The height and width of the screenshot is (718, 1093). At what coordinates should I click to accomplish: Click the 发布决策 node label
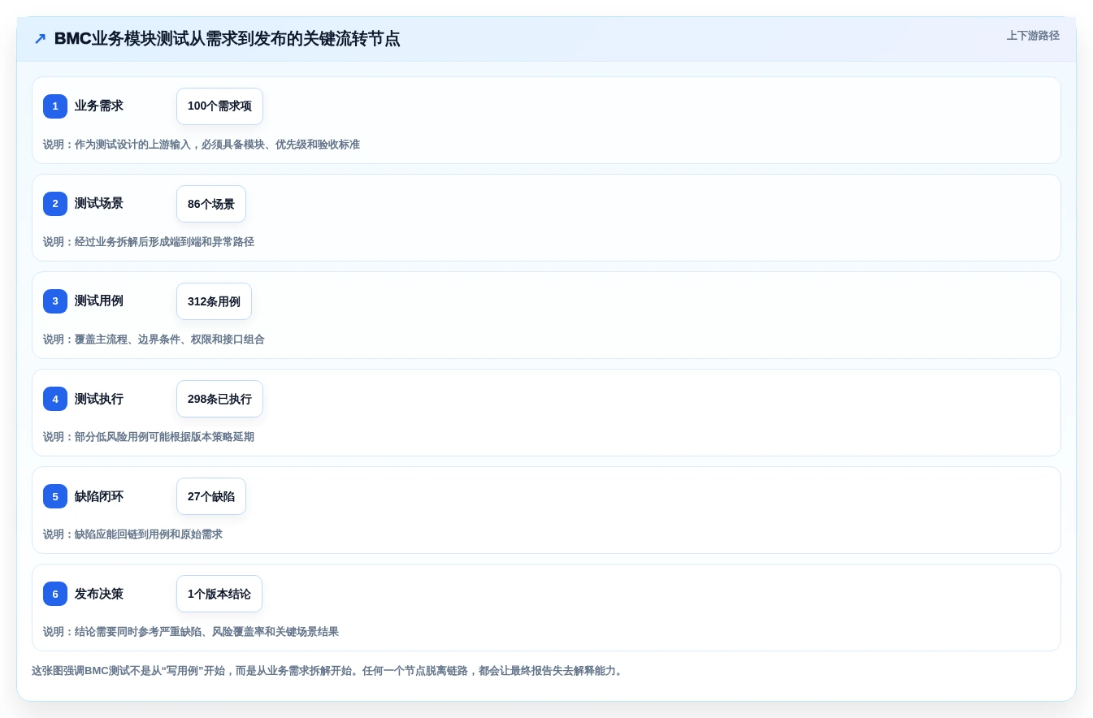(x=99, y=594)
